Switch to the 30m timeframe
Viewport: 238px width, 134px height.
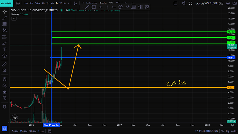(37, 3)
